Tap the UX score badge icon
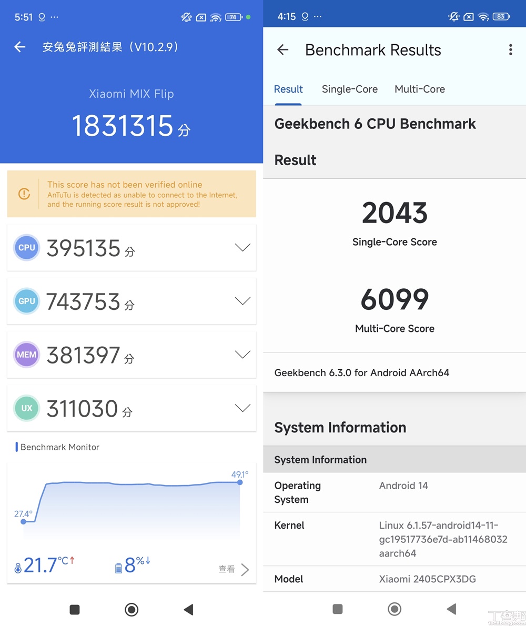This screenshot has height=626, width=526. coord(27,408)
